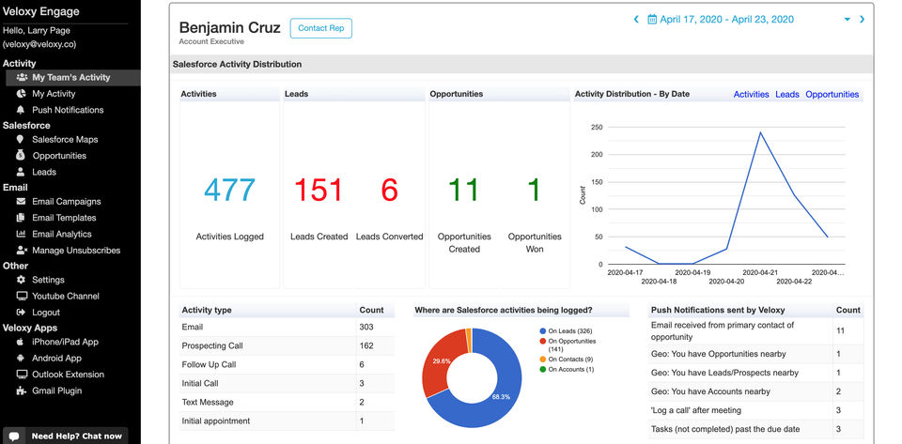Click the blue 68.3% donut segment
Image resolution: width=902 pixels, height=444 pixels.
click(501, 396)
